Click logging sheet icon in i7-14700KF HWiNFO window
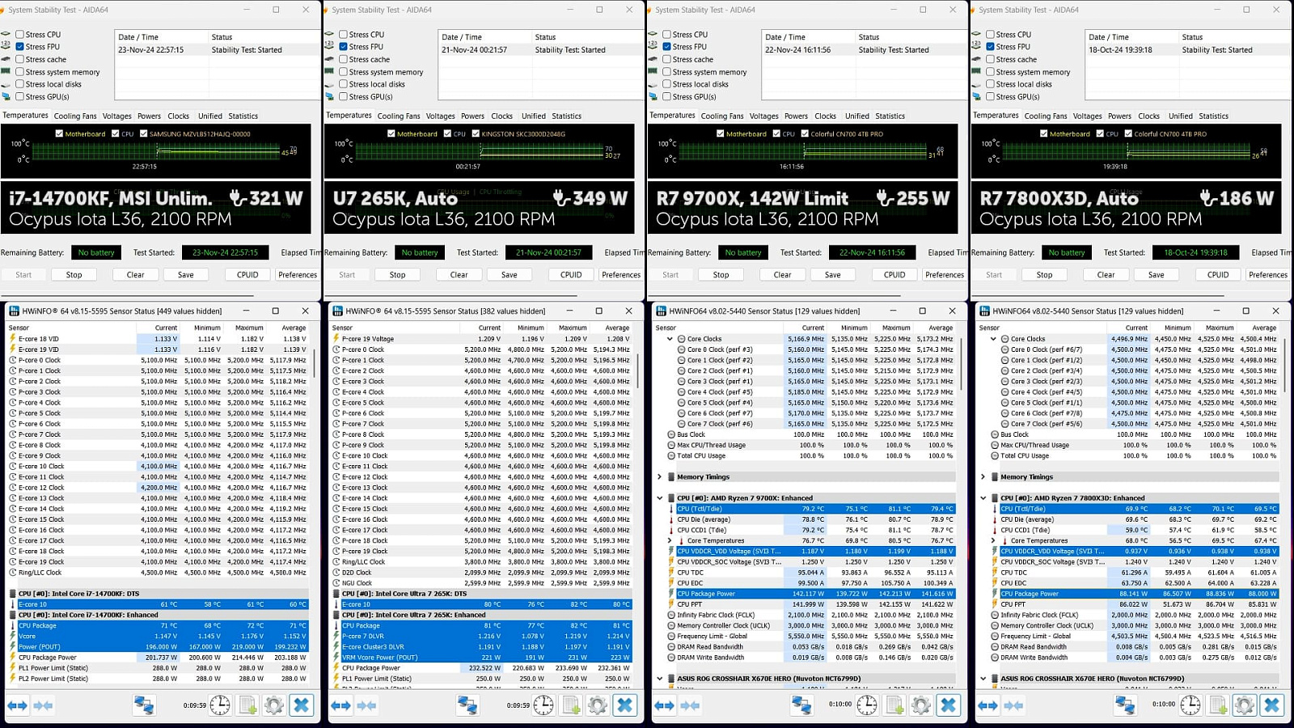Viewport: 1294px width, 728px height. [247, 705]
